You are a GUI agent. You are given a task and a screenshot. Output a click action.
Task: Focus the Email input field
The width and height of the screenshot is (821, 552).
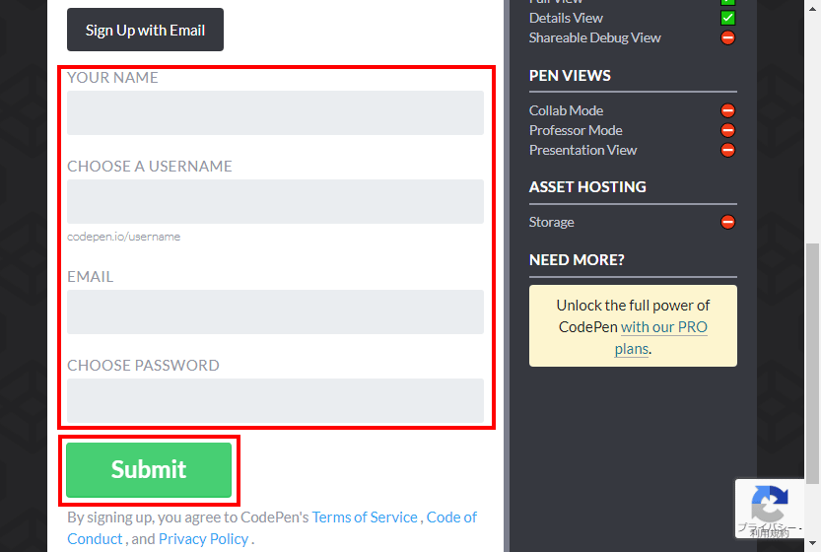(275, 312)
